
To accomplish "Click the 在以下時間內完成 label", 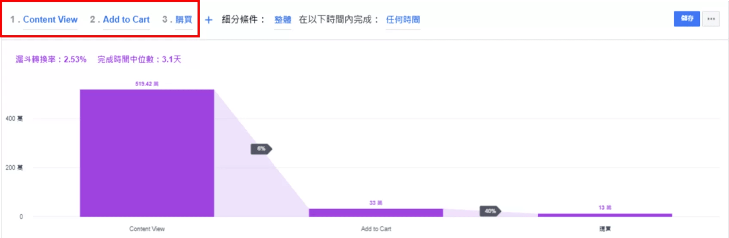I will click(339, 19).
